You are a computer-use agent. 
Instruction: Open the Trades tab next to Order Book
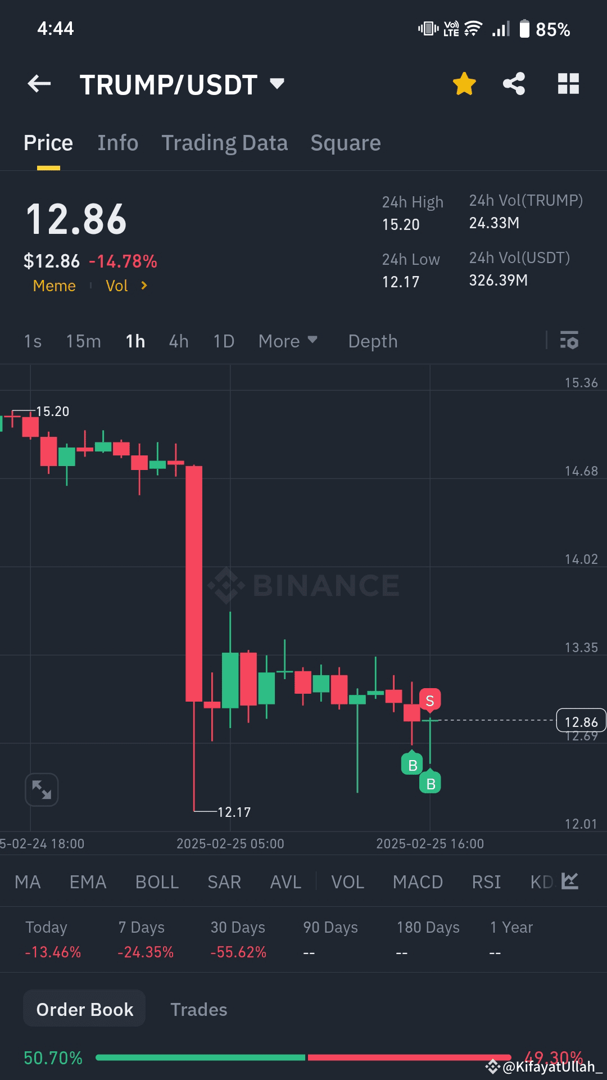(199, 1009)
